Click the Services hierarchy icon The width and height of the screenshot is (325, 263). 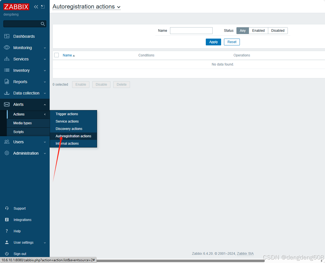[7, 59]
